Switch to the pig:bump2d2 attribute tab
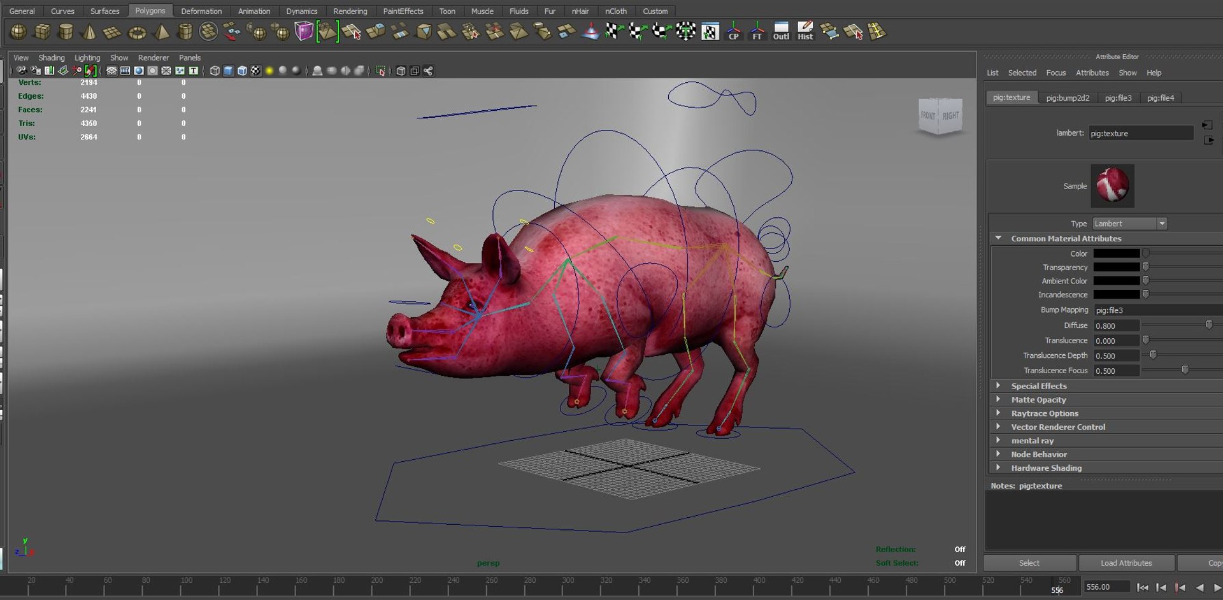 point(1068,97)
